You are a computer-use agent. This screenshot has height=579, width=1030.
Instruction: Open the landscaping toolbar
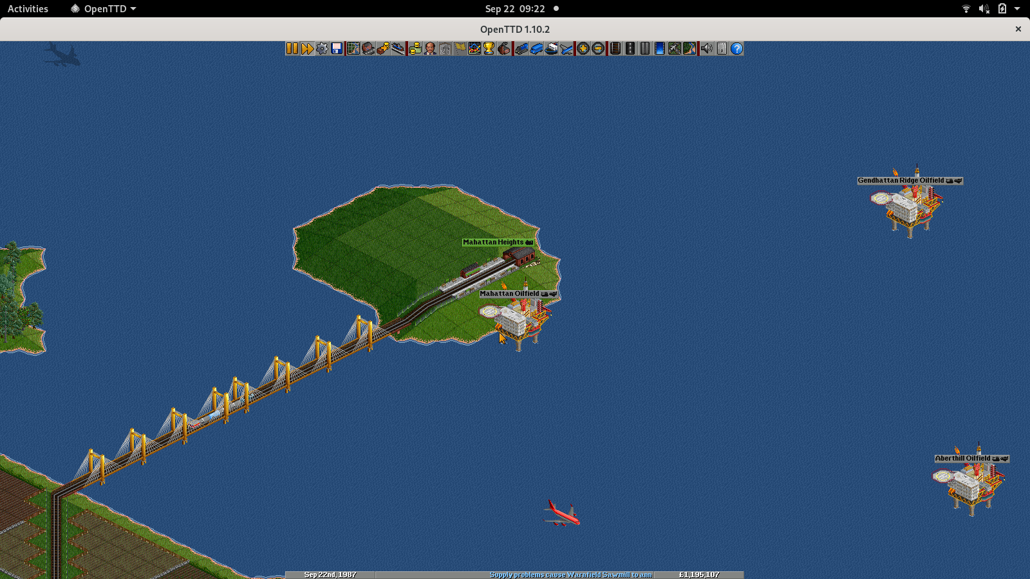click(689, 49)
